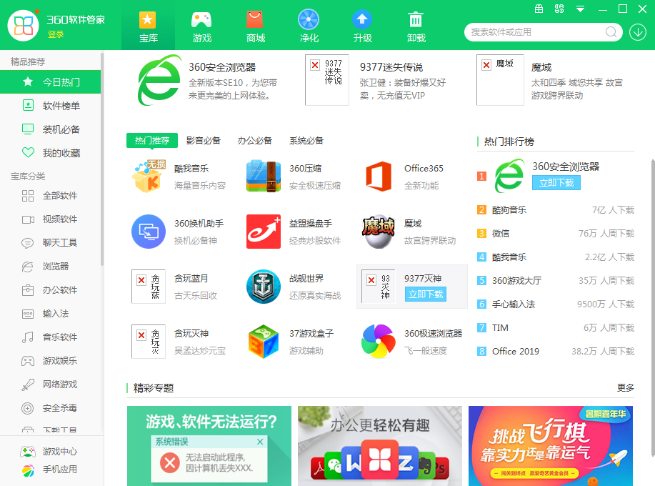Screen dimensions: 655x486
Task: Select 输入法 category
Action: [51, 314]
